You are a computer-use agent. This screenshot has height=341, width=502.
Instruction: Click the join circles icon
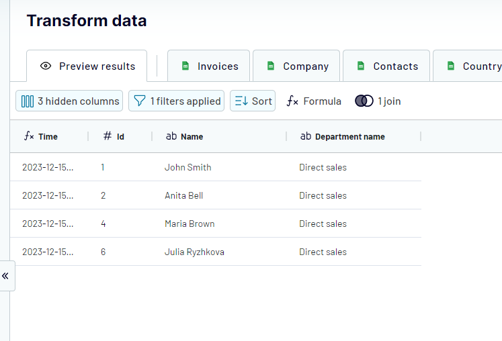click(364, 101)
